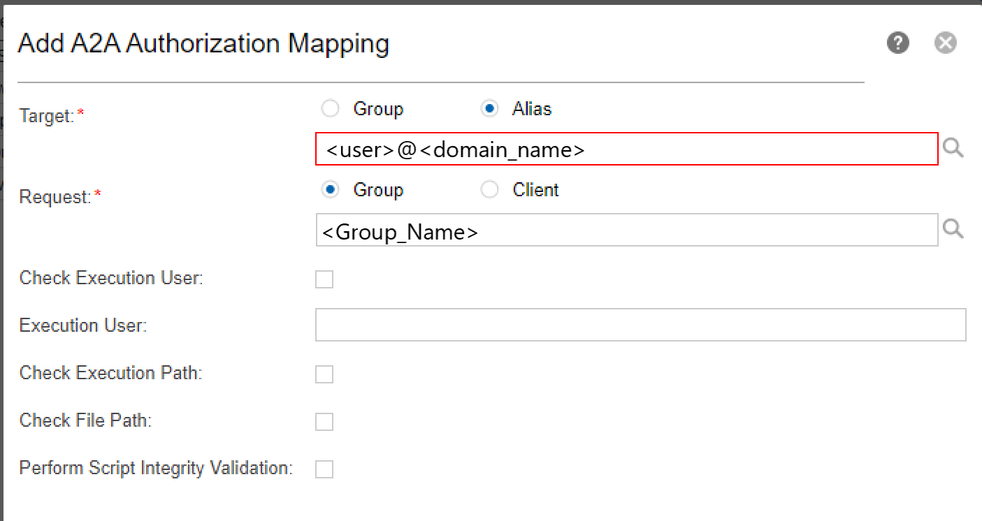Open the help question mark icon
982x521 pixels.
click(x=898, y=43)
